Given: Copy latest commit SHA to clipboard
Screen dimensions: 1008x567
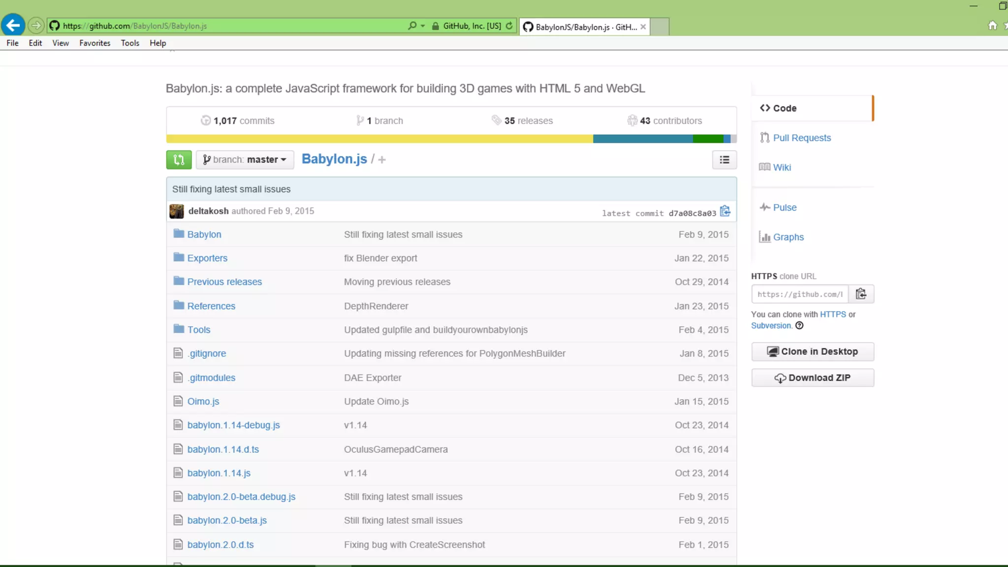Looking at the screenshot, I should 725,211.
